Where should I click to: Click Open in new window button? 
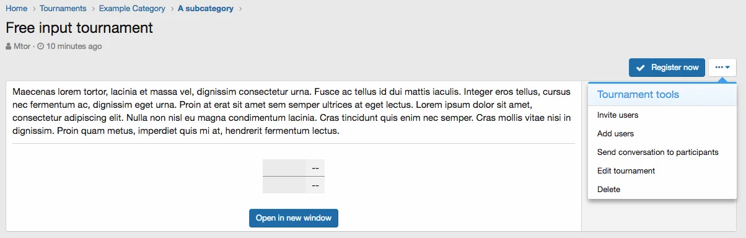tap(294, 218)
